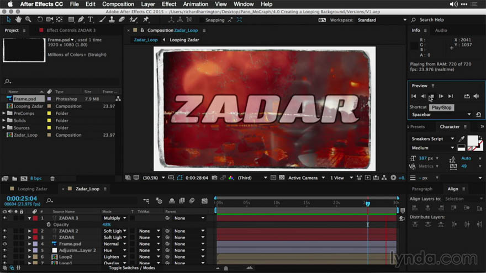Click the Frame.psd thumbnail in Project panel

tap(24, 50)
